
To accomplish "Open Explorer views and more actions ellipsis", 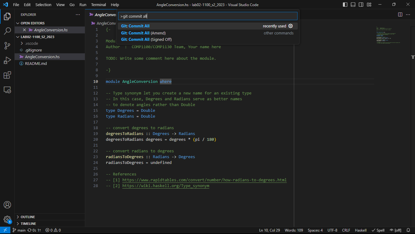I will coord(78,15).
